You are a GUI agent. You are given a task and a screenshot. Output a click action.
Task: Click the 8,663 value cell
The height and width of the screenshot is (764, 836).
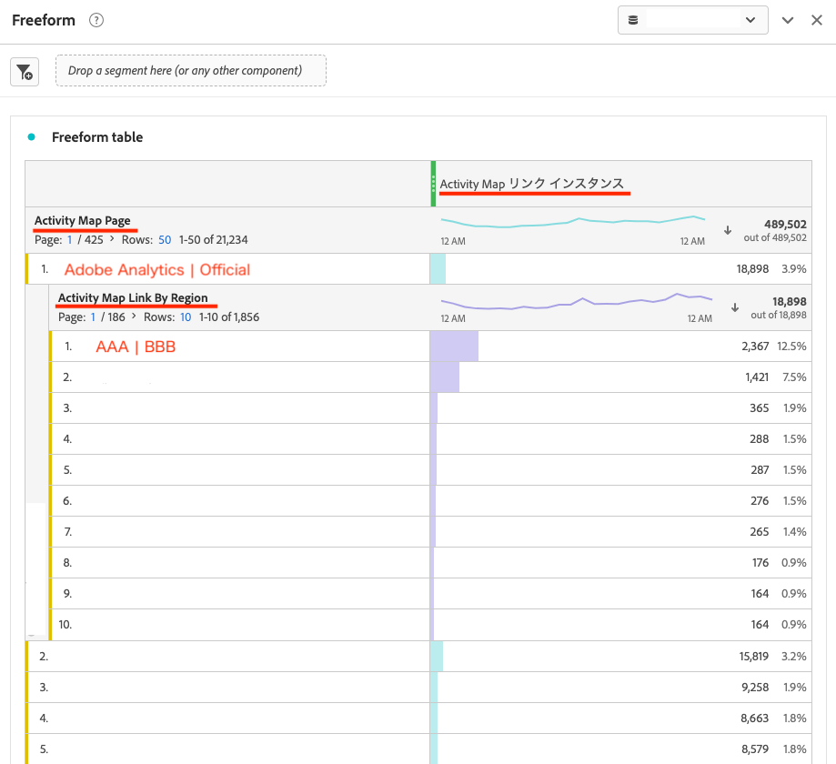tap(755, 719)
